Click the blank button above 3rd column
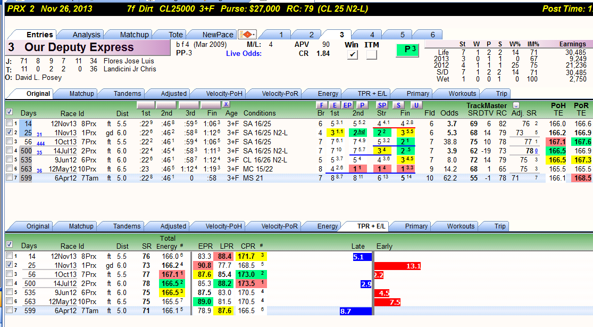 189,104
